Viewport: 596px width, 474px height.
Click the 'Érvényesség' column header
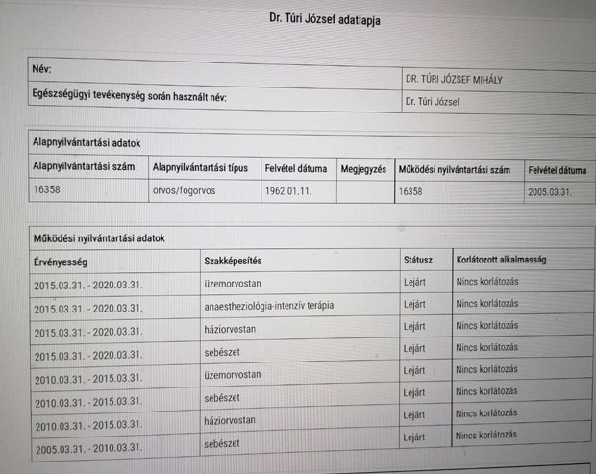(61, 262)
